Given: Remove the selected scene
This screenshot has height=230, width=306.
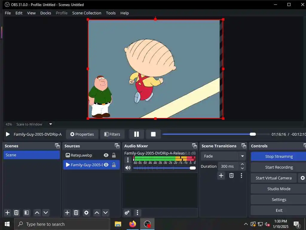Looking at the screenshot, I should [16, 213].
